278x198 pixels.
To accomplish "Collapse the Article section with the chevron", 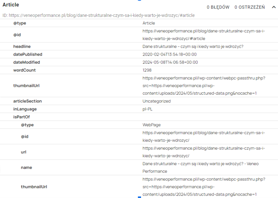I will [x=274, y=7].
